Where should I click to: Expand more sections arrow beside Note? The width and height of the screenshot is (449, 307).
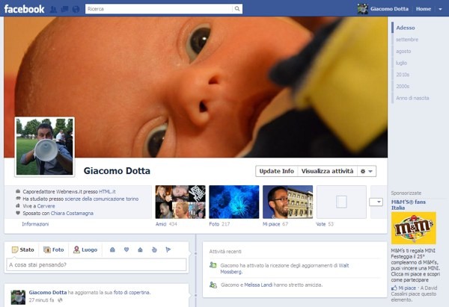(x=376, y=202)
